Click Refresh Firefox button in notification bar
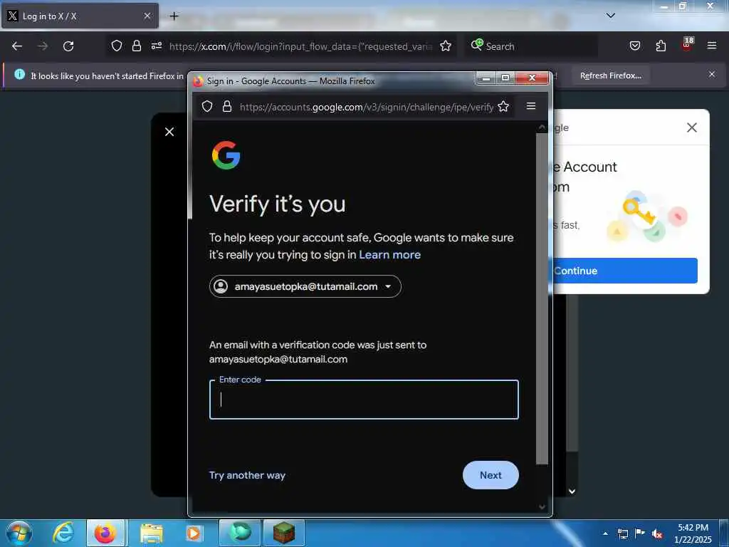 click(x=610, y=75)
